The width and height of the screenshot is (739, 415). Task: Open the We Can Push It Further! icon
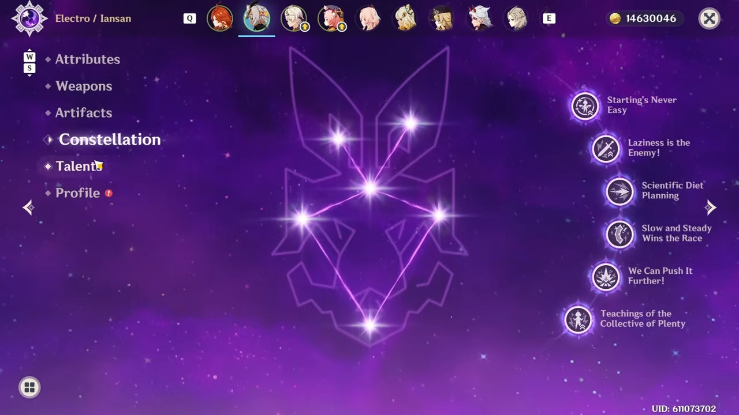(606, 277)
